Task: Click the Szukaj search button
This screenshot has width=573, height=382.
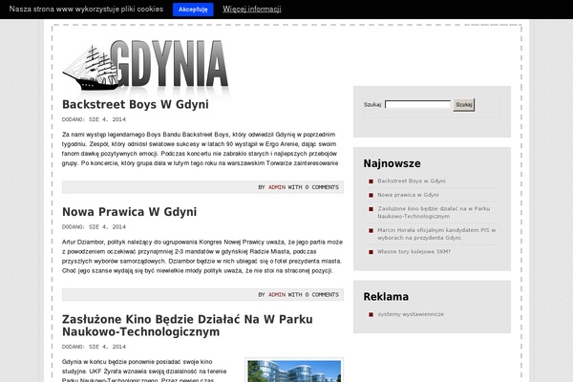Action: [x=464, y=105]
